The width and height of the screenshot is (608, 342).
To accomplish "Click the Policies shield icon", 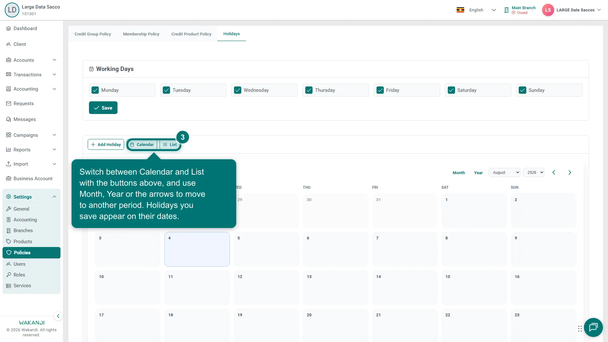I will pyautogui.click(x=9, y=253).
